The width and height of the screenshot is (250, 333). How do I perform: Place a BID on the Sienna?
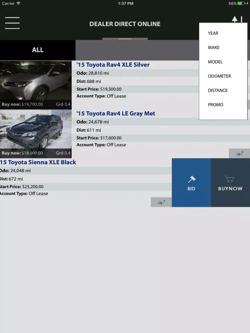191,182
